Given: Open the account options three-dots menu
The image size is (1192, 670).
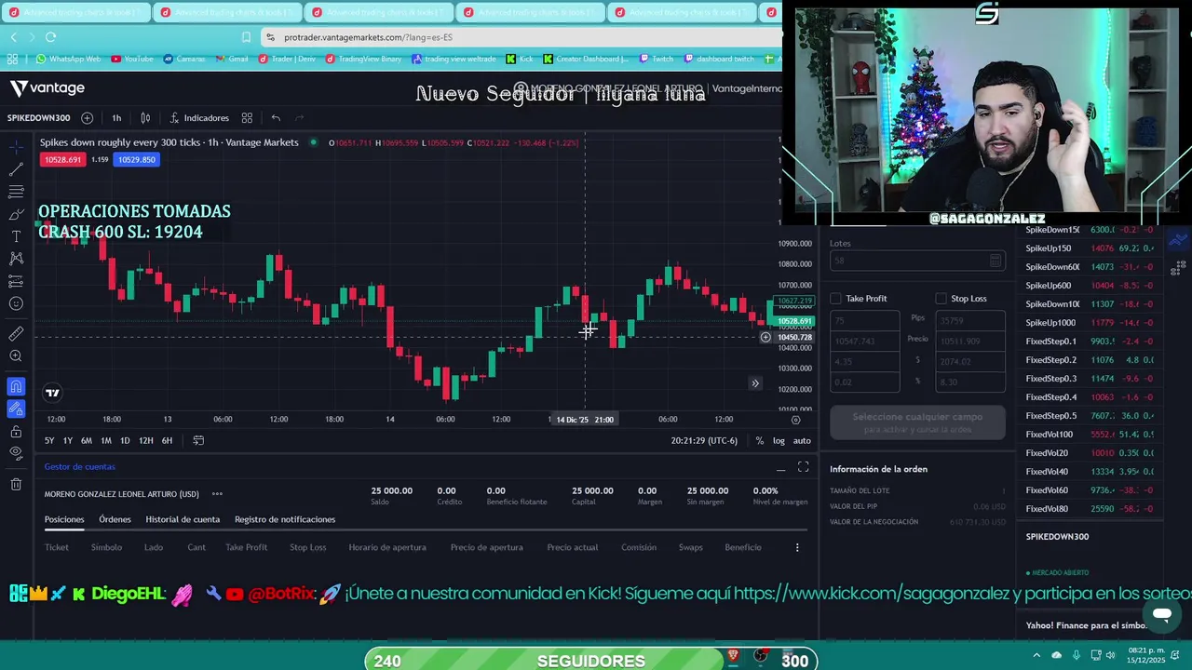Looking at the screenshot, I should [x=217, y=494].
